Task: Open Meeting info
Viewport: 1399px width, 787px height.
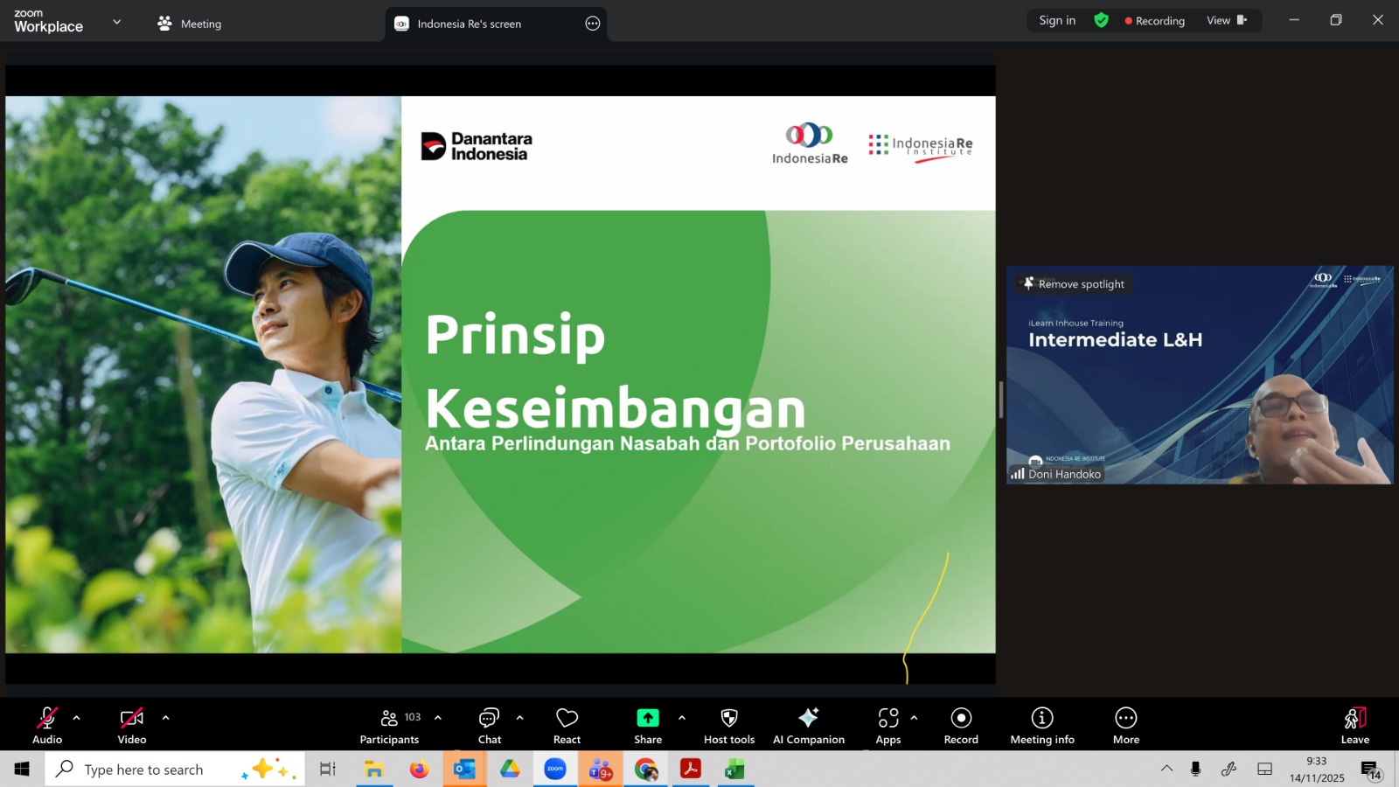Action: 1041,726
